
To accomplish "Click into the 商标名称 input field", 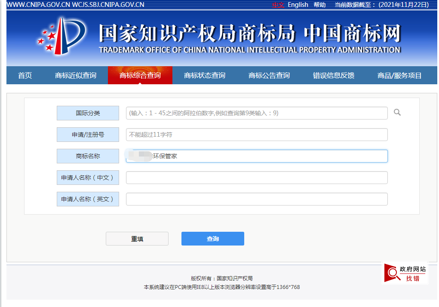I will (x=257, y=156).
